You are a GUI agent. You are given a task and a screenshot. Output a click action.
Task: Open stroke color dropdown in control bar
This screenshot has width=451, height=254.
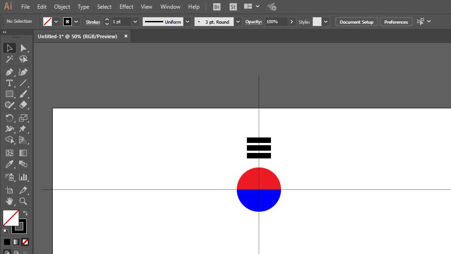tap(76, 21)
